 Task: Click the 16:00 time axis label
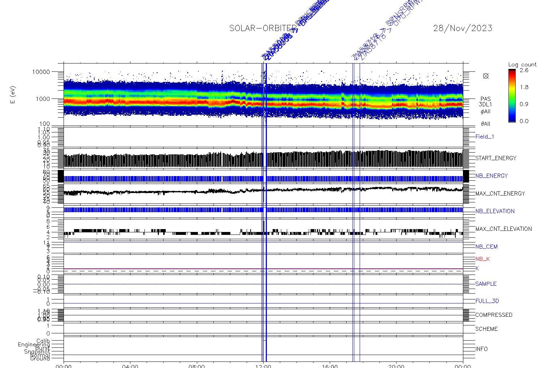[x=330, y=366]
